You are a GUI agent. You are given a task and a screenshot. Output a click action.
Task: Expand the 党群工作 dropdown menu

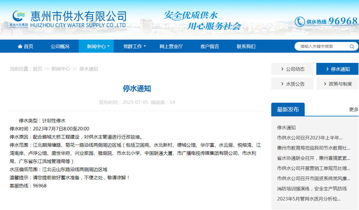point(134,47)
